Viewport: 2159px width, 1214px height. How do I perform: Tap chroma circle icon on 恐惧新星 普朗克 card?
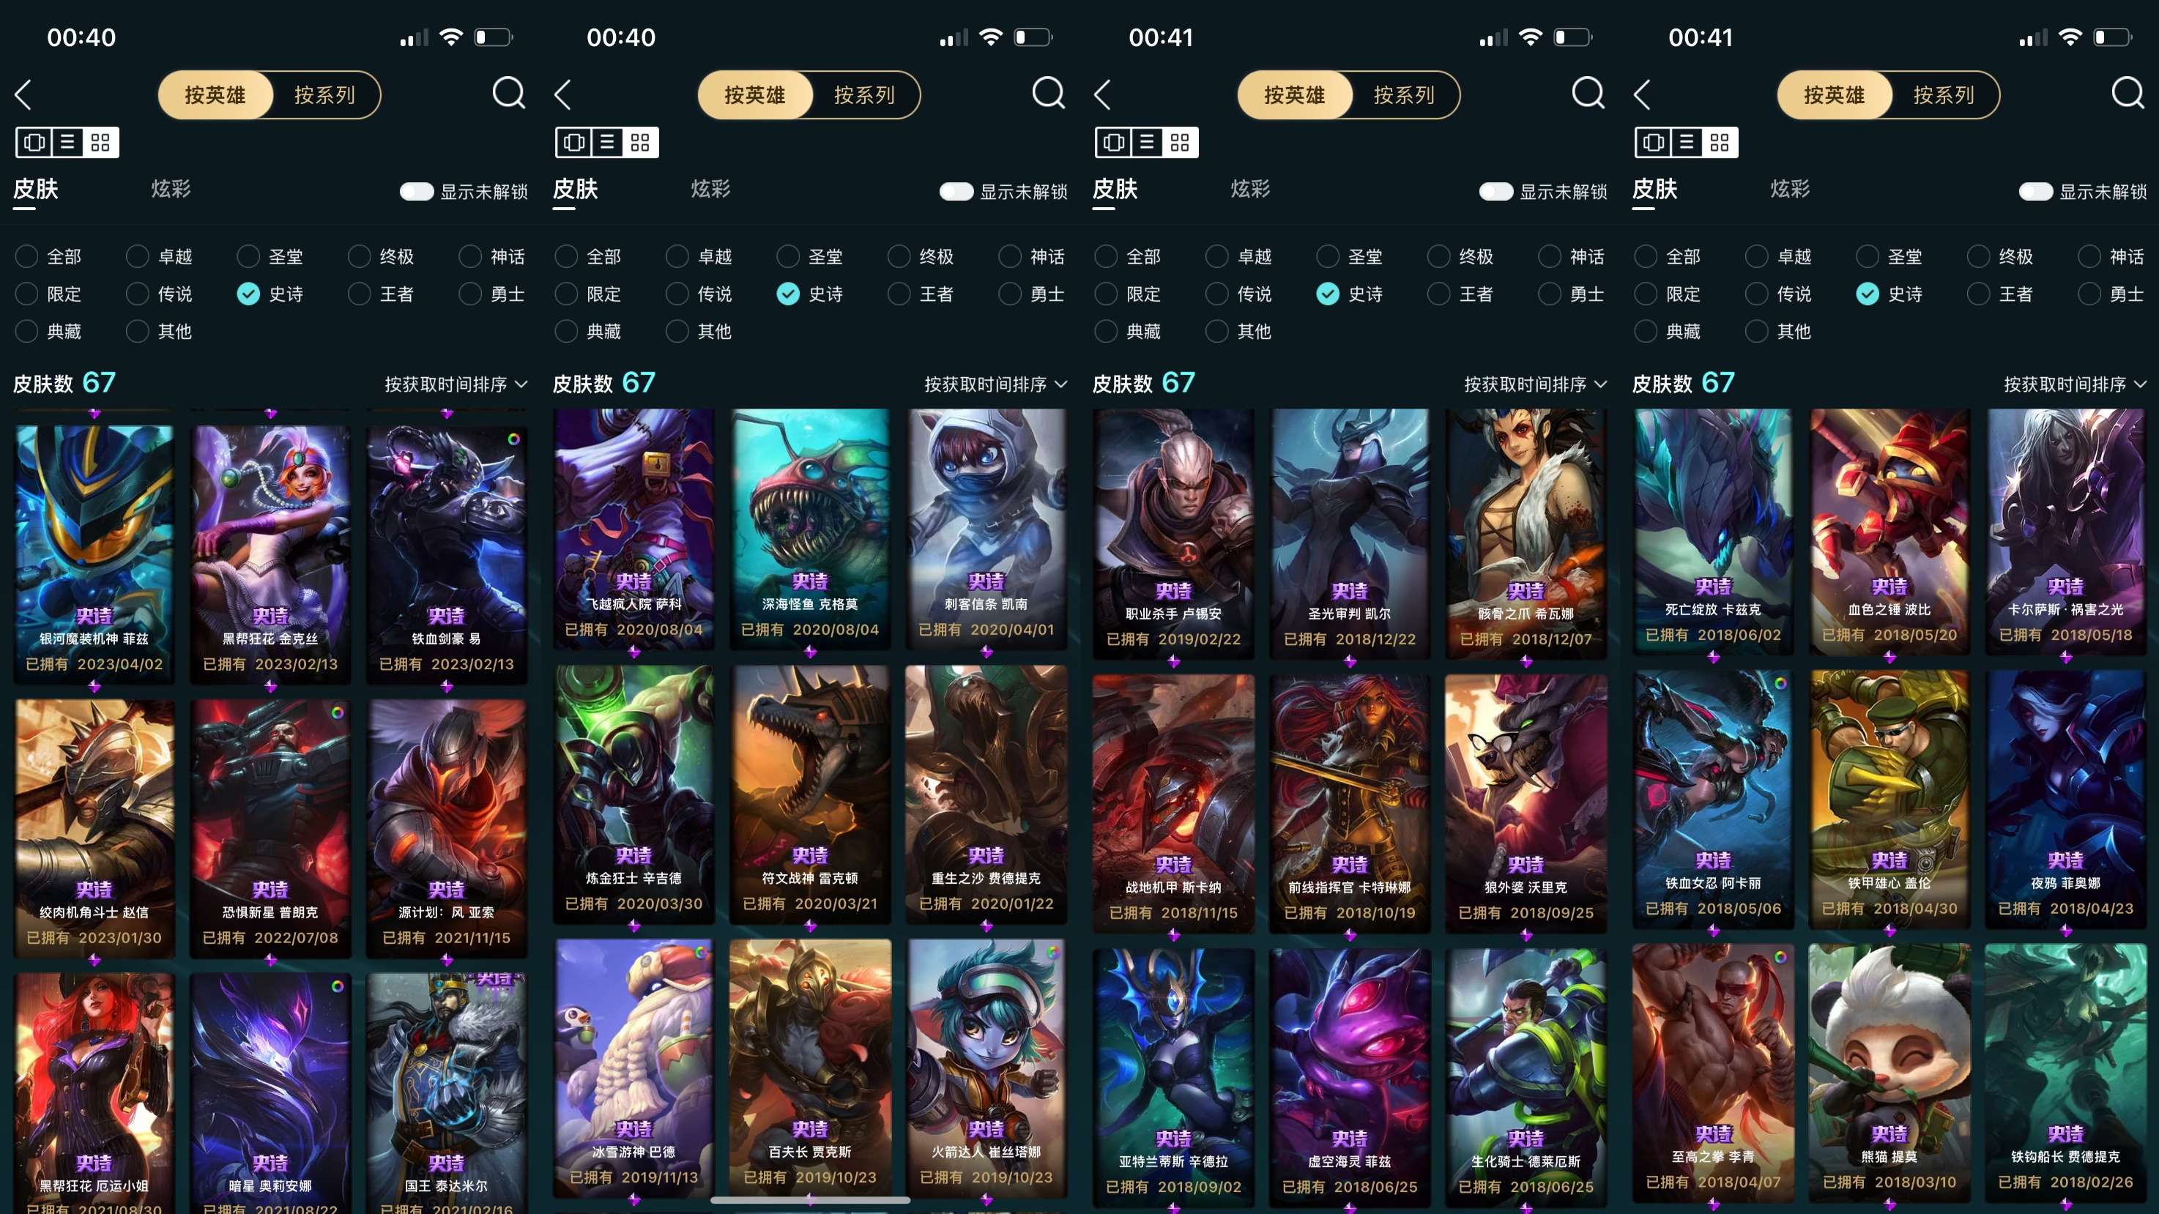tap(337, 712)
